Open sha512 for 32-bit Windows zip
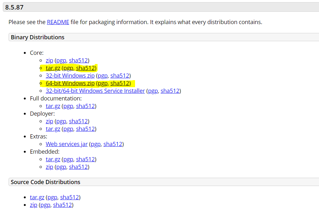The width and height of the screenshot is (319, 224). pos(120,76)
